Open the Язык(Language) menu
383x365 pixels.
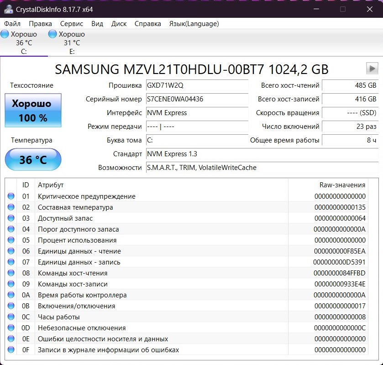pyautogui.click(x=194, y=24)
